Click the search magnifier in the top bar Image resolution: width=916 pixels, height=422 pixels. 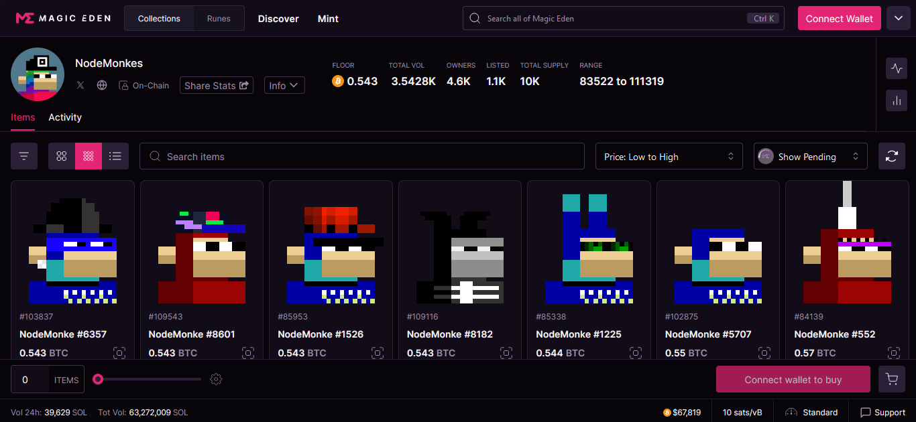[475, 18]
